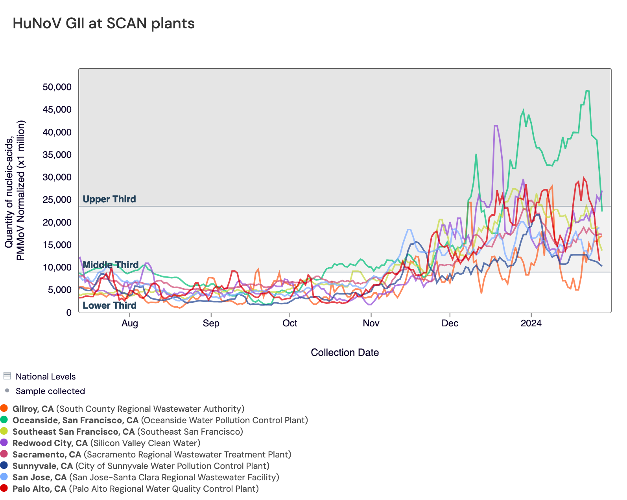Toggle the National Levels legend icon
Screen dimensions: 627x500
click(x=7, y=376)
